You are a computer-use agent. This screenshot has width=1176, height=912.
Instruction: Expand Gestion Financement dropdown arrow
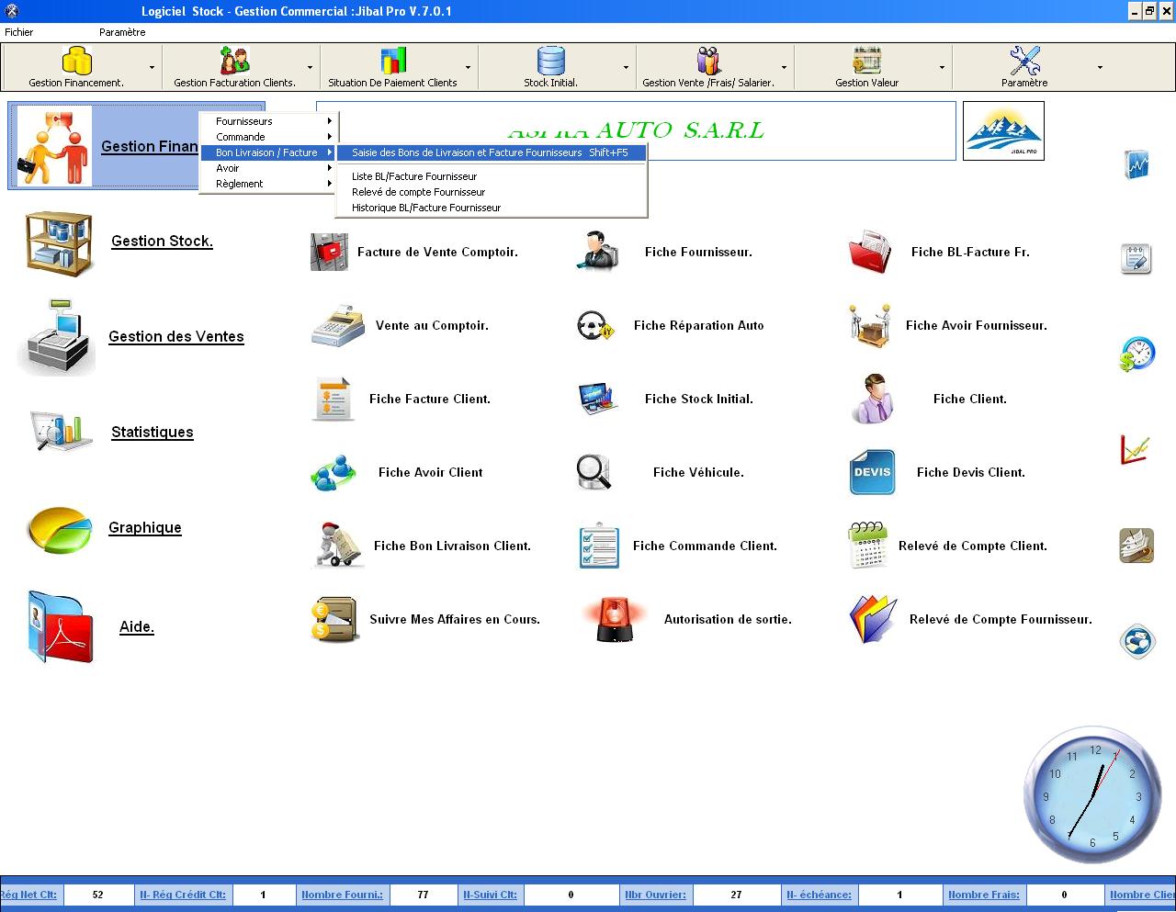pos(152,67)
